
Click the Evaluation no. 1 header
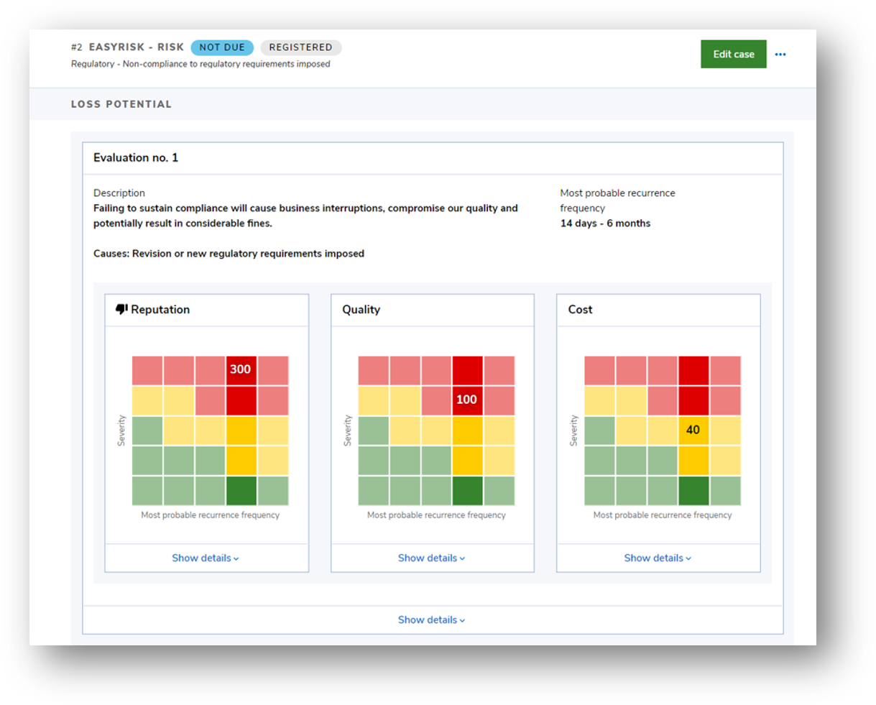pyautogui.click(x=136, y=157)
